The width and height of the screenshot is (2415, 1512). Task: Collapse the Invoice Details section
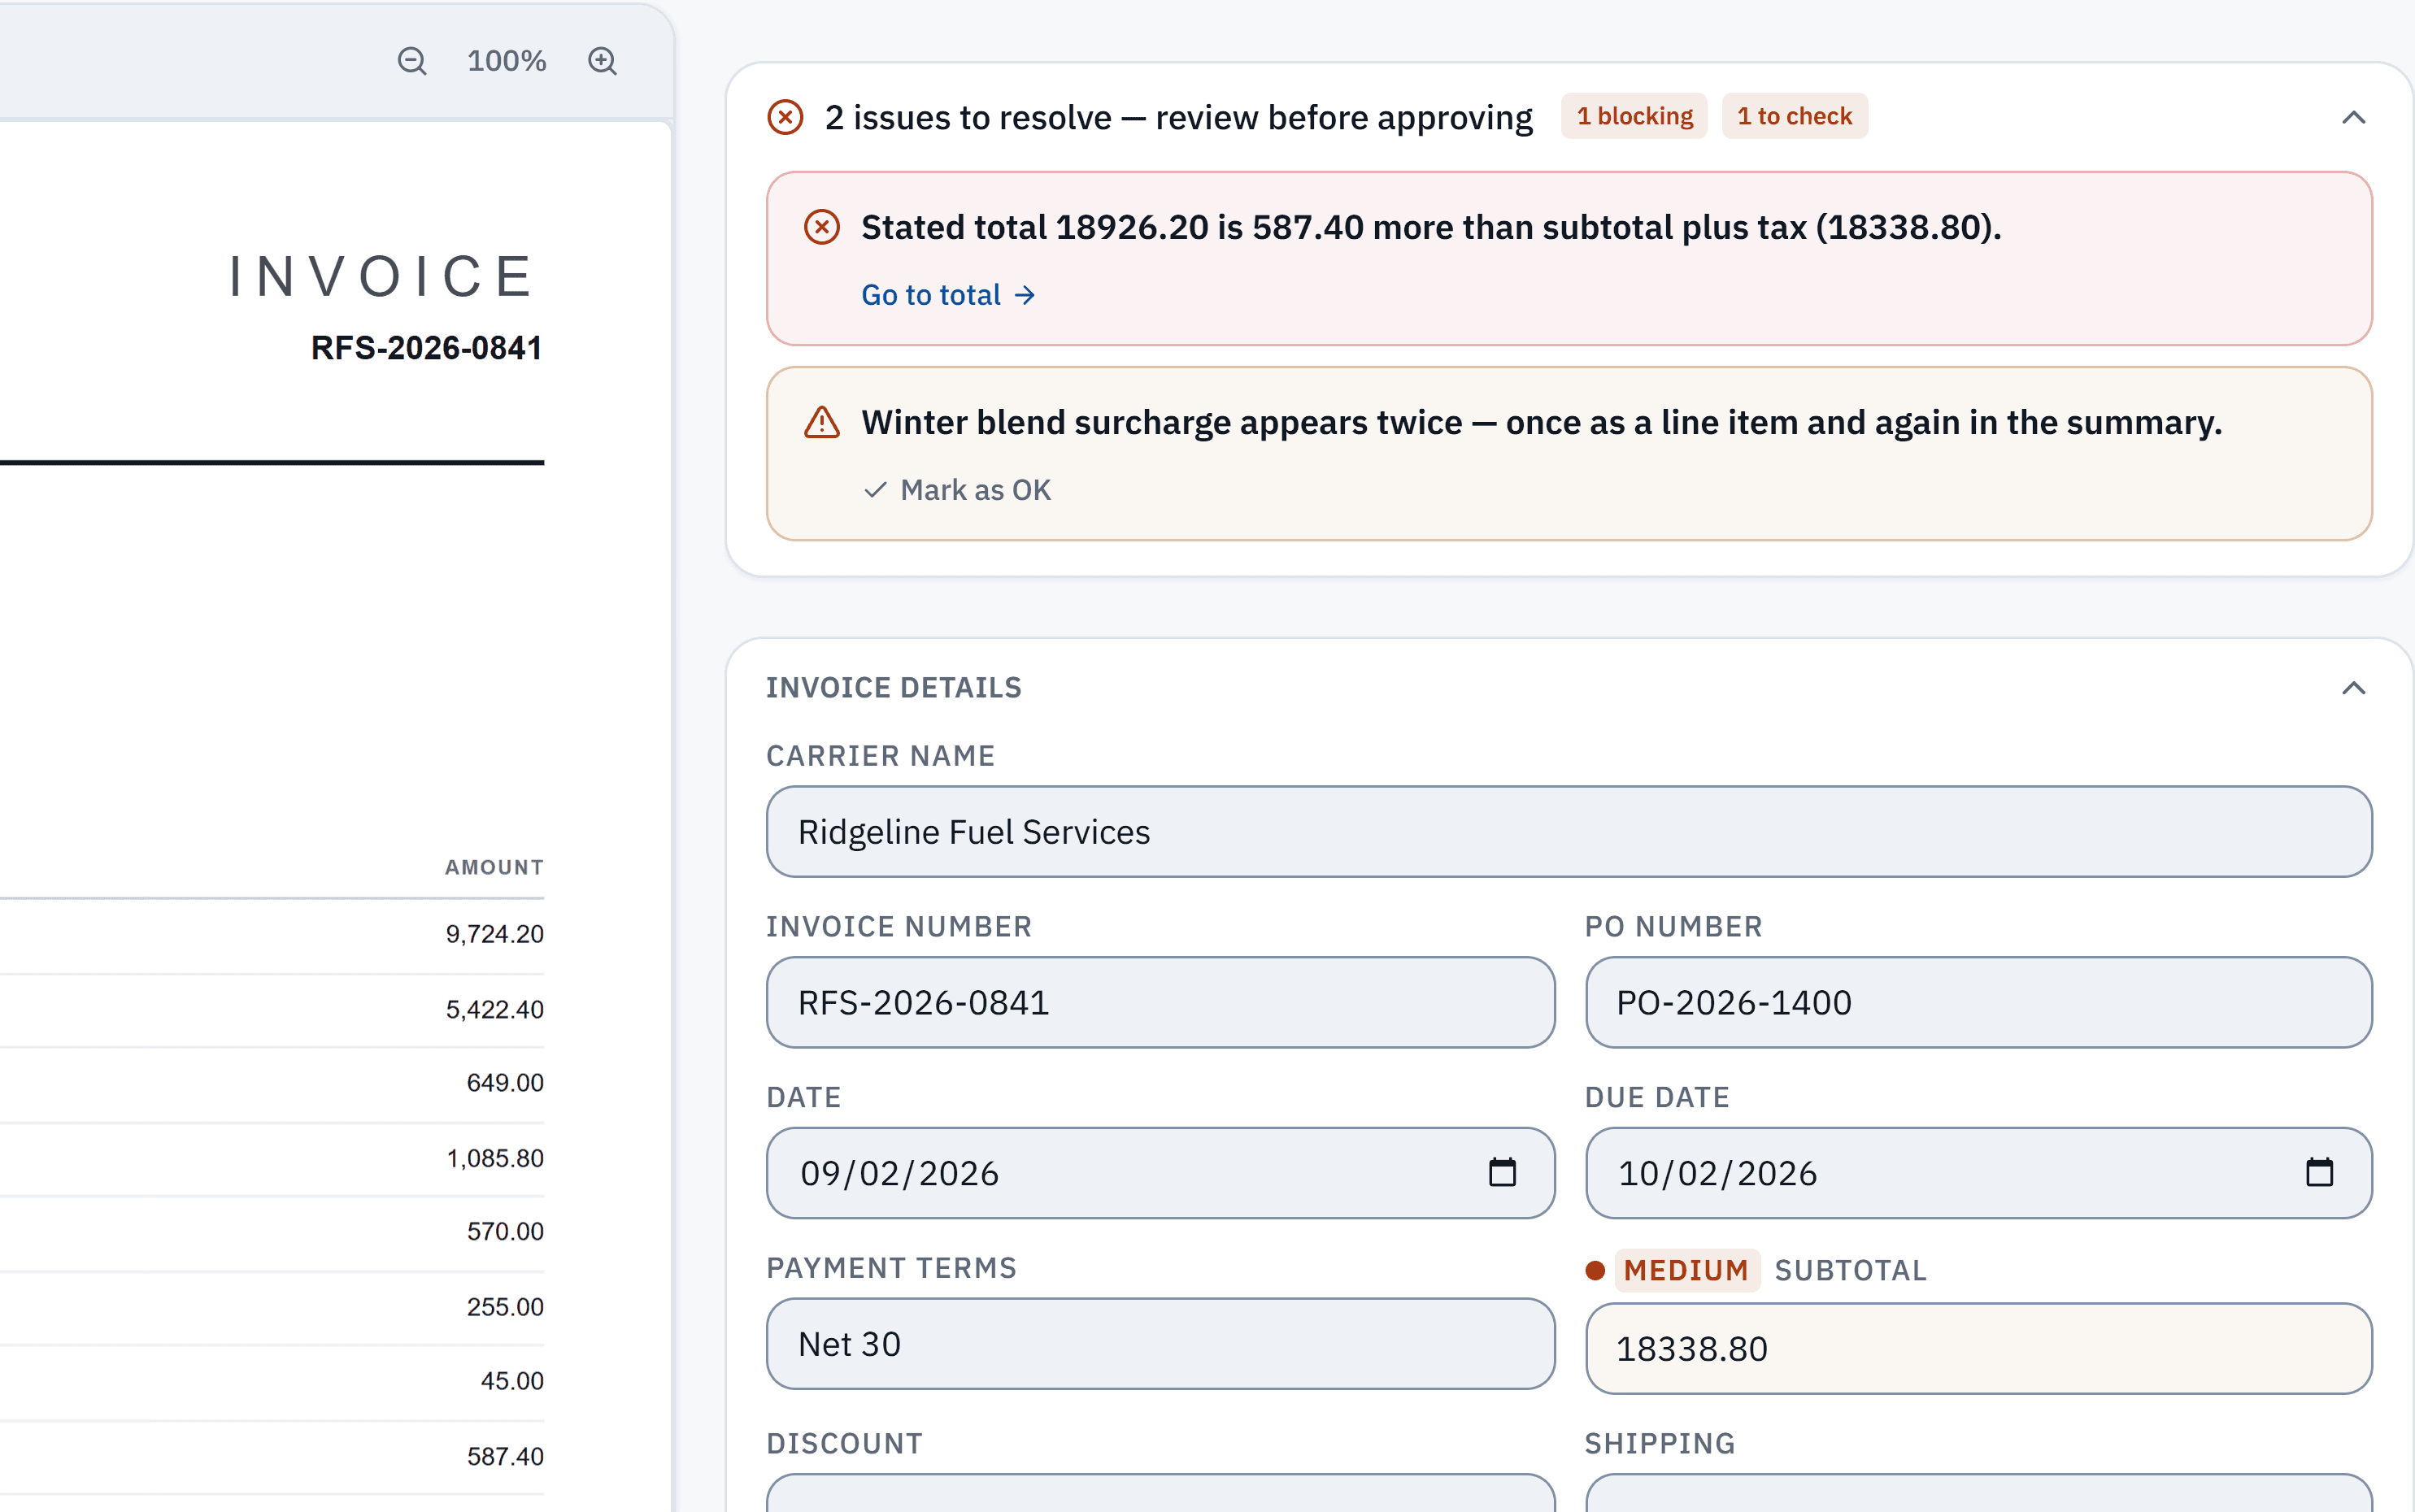pyautogui.click(x=2353, y=687)
